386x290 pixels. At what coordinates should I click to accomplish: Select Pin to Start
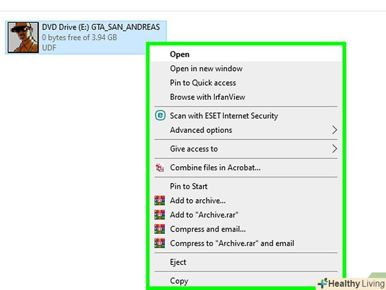(x=246, y=186)
